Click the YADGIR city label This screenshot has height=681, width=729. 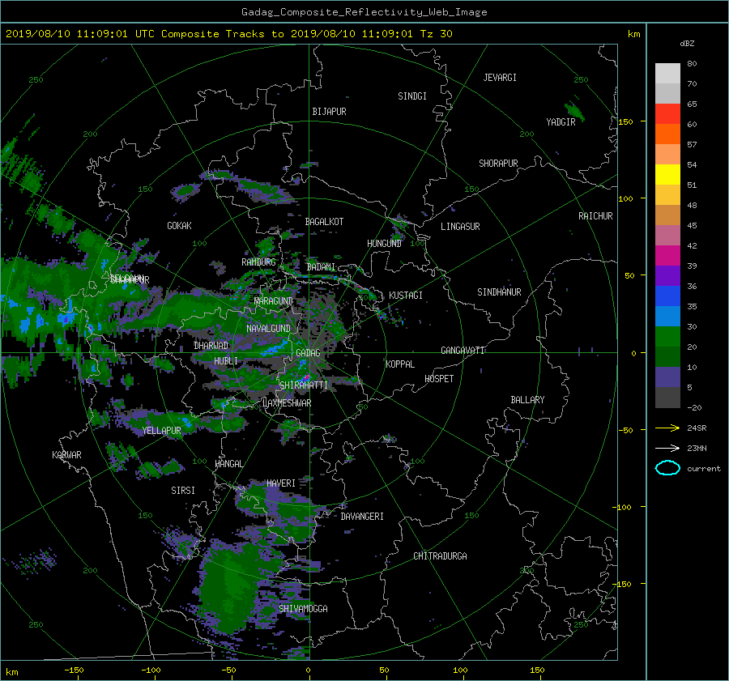point(561,122)
